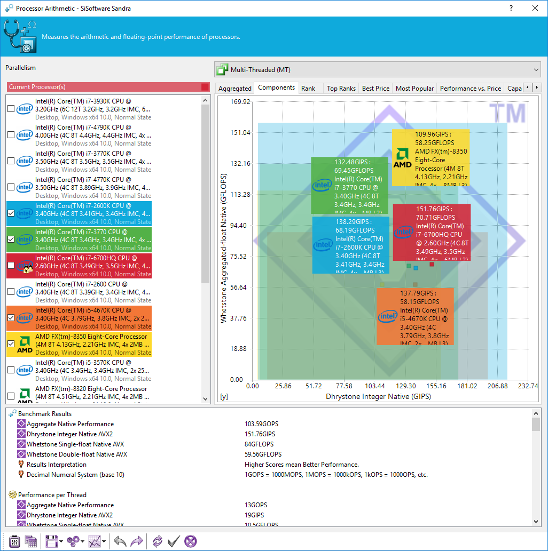Click the copy results toolbar icon
This screenshot has height=551, width=548.
(x=31, y=541)
